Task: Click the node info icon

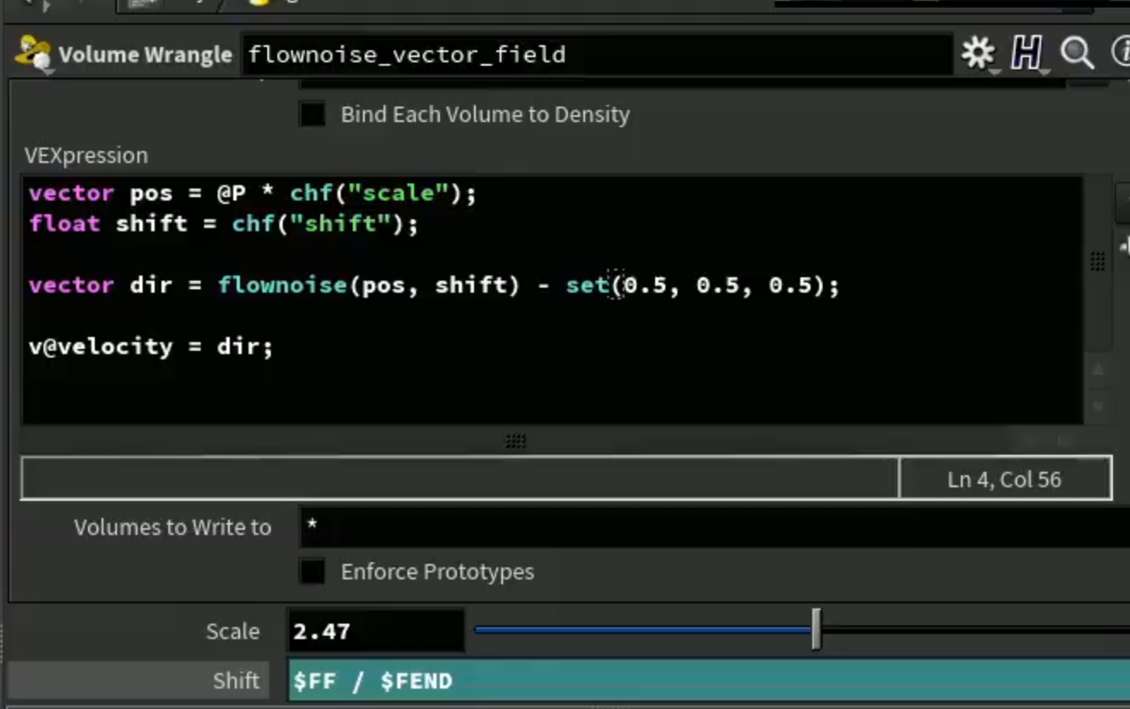Action: point(1121,53)
